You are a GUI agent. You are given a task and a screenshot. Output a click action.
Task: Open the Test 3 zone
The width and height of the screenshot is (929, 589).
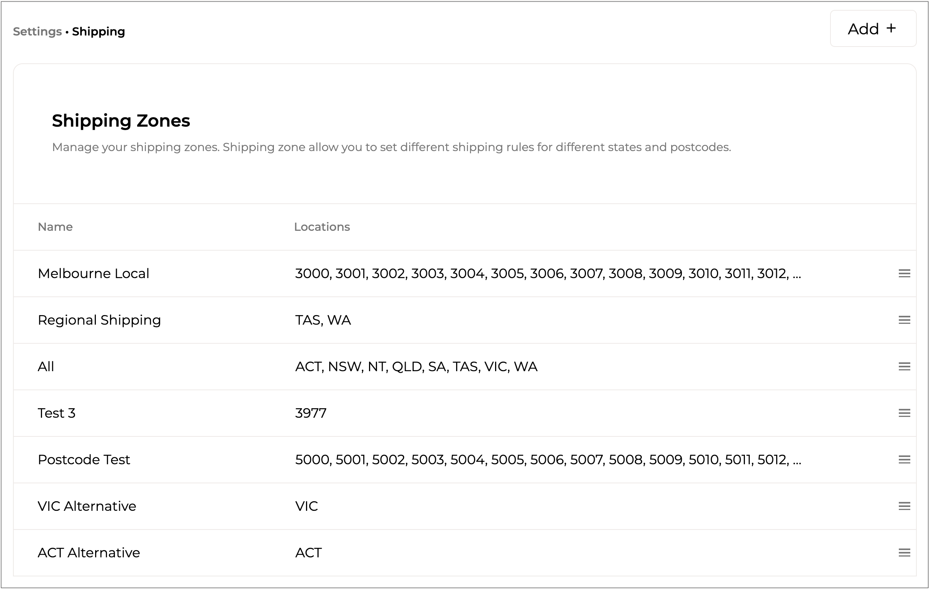point(57,414)
